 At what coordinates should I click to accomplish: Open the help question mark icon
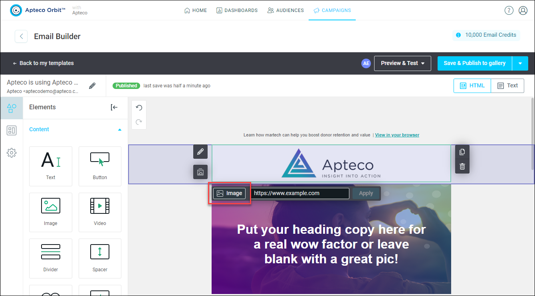tap(509, 10)
